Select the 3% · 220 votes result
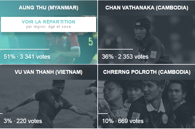This screenshot has height=129, width=195. (23, 121)
